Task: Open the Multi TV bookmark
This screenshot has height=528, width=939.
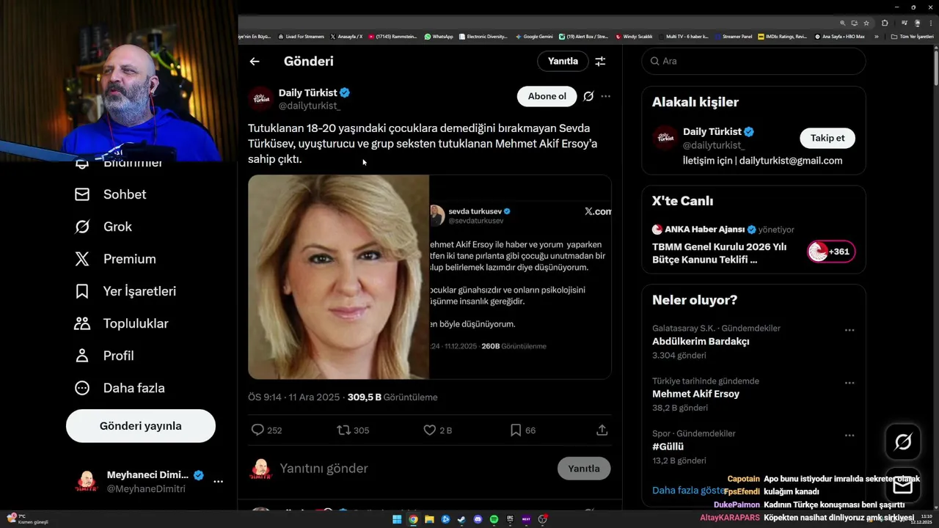Action: (683, 37)
